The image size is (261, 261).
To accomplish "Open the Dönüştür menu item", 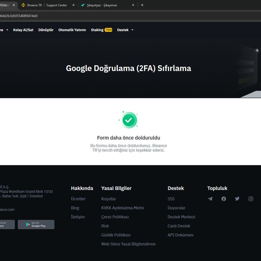I will coord(46,30).
